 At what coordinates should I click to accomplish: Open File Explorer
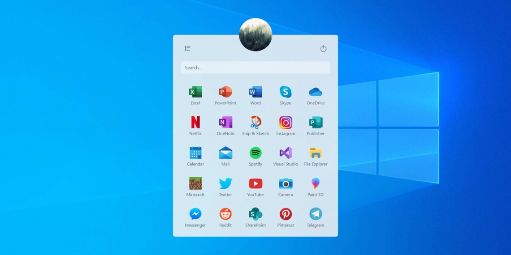tap(316, 153)
